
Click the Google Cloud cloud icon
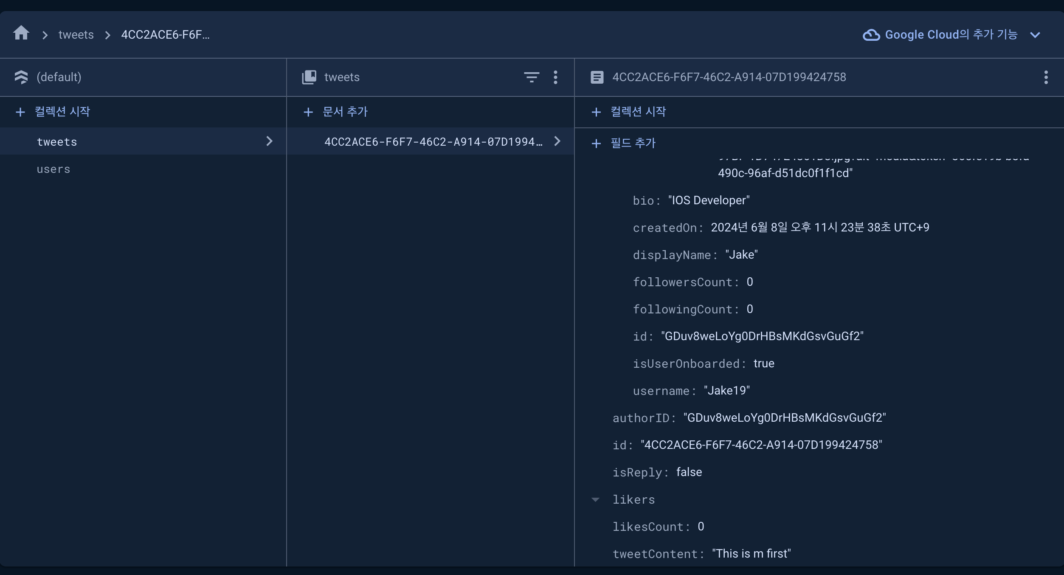tap(871, 35)
